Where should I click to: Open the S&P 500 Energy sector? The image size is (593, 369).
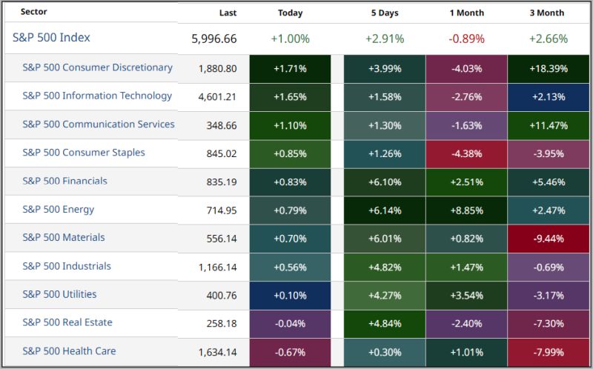[59, 210]
